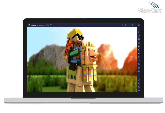Viewport: 165px width, 113px height.
Task: Open the Home tab icon in the title bar
Action: pyautogui.click(x=48, y=25)
